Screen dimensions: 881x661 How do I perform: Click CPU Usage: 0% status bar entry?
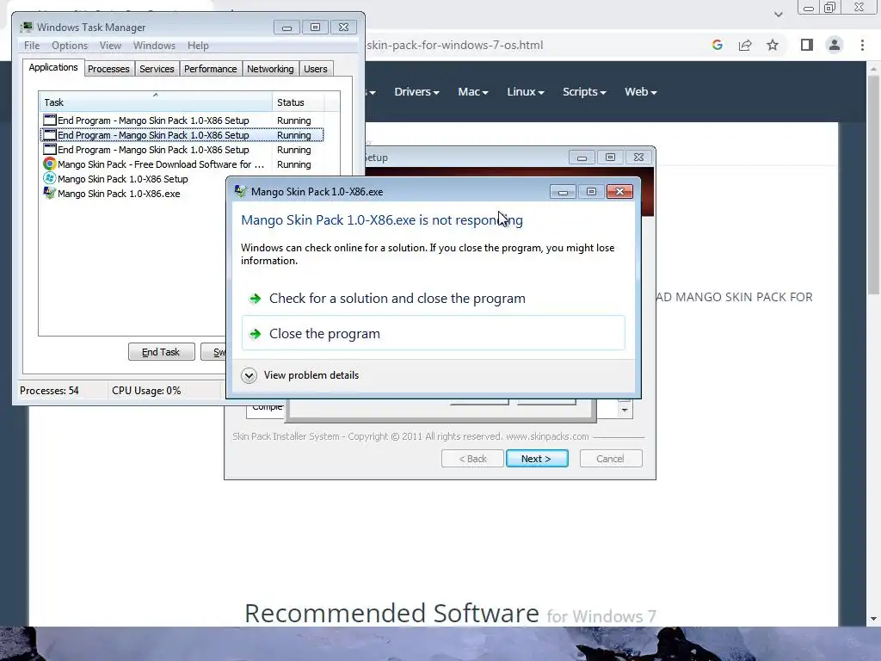[146, 391]
